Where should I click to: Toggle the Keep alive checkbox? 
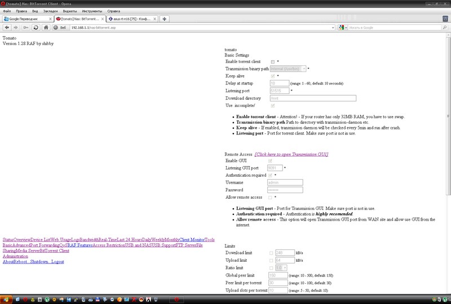click(273, 76)
